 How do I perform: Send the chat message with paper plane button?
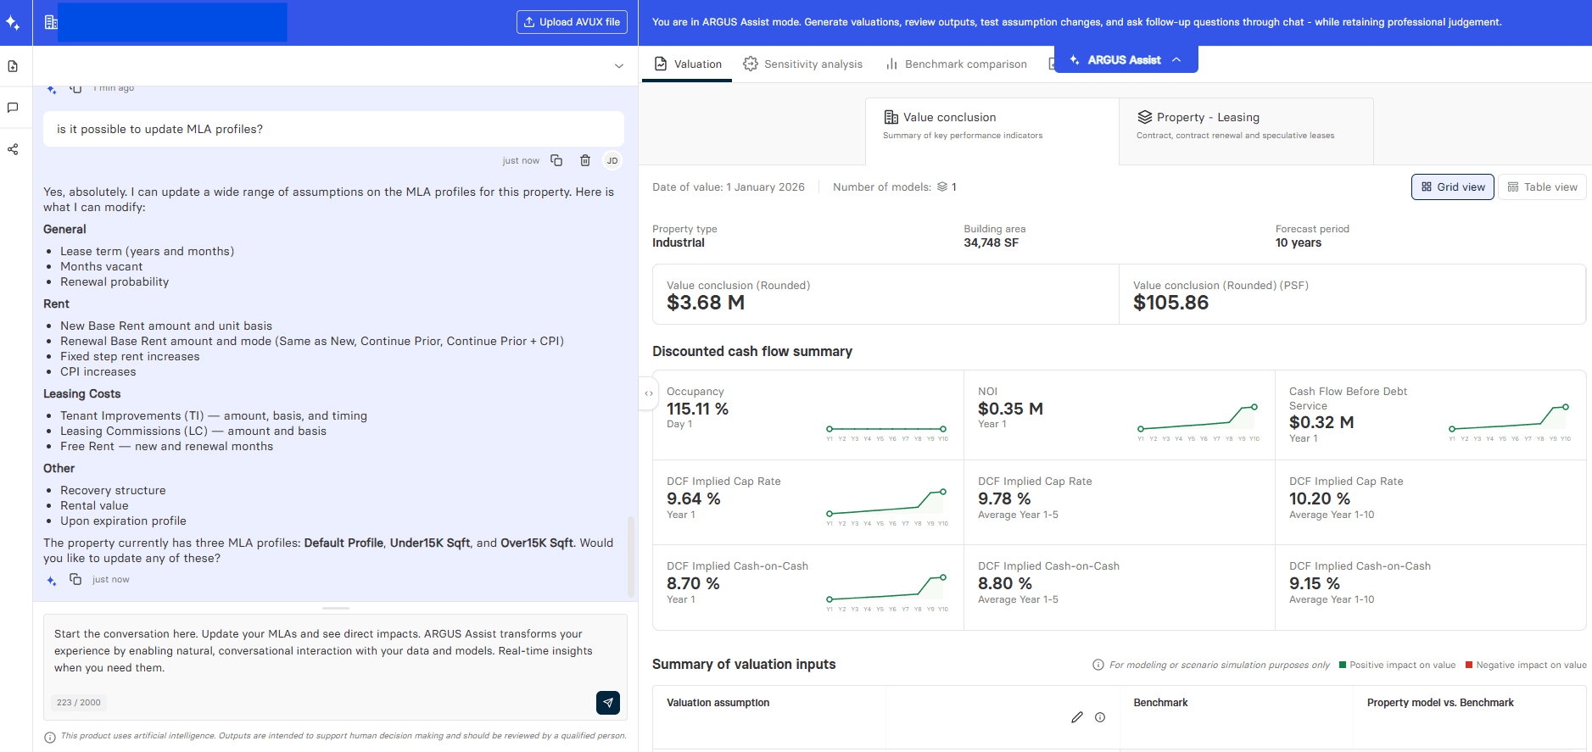(608, 703)
